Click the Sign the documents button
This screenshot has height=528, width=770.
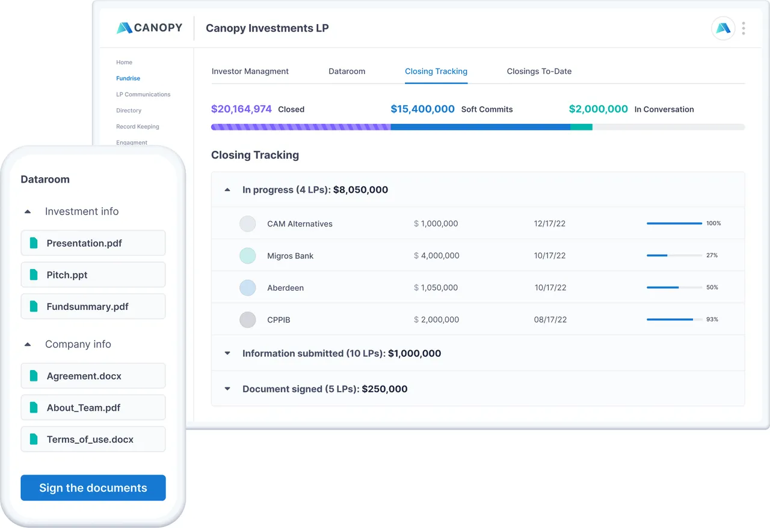[93, 488]
